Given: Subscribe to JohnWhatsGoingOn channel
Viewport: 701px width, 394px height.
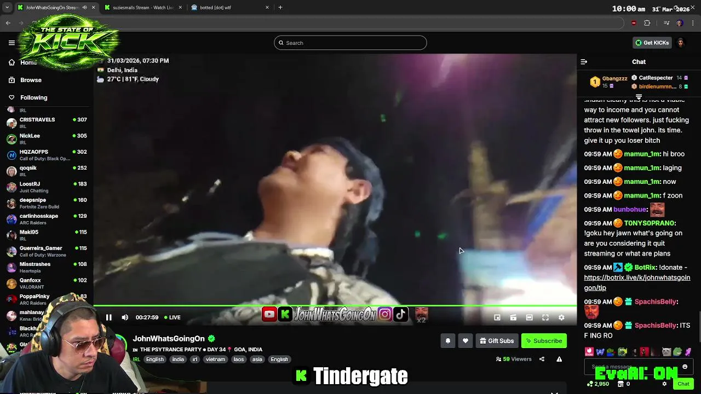Looking at the screenshot, I should [x=544, y=341].
